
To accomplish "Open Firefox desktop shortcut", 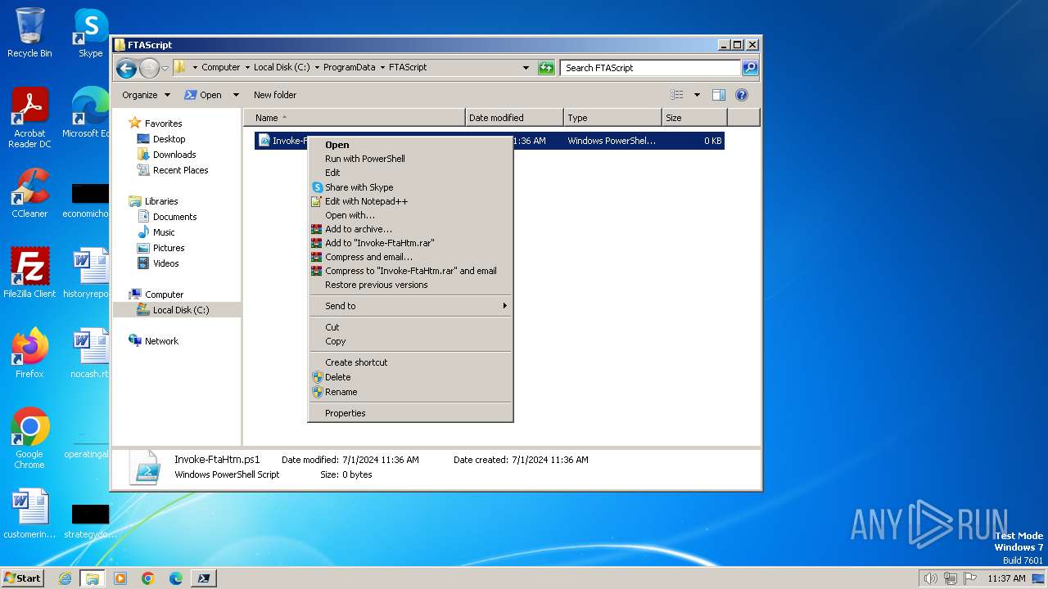I will pos(29,353).
